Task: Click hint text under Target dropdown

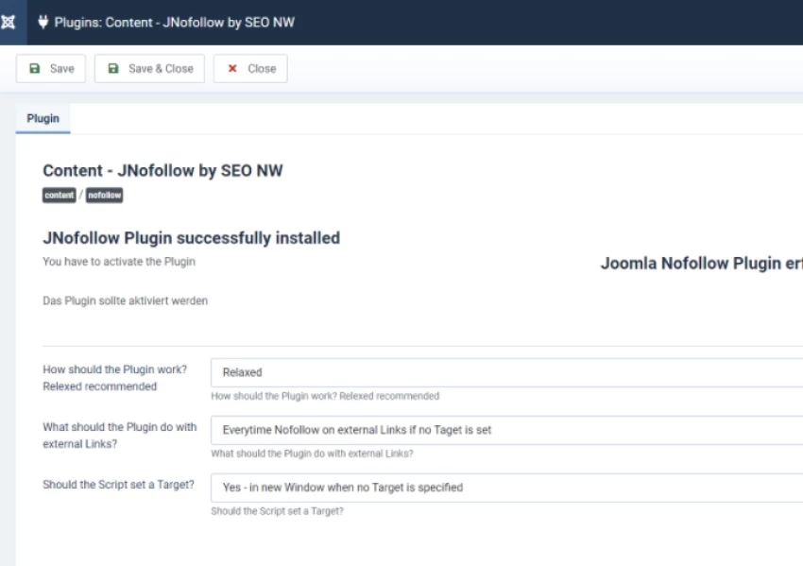Action: 277,511
